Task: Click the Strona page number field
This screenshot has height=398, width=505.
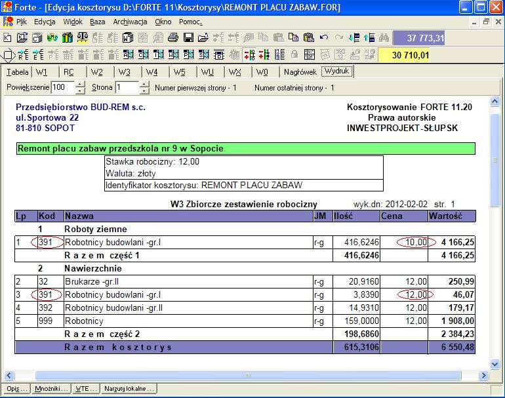Action: 127,87
